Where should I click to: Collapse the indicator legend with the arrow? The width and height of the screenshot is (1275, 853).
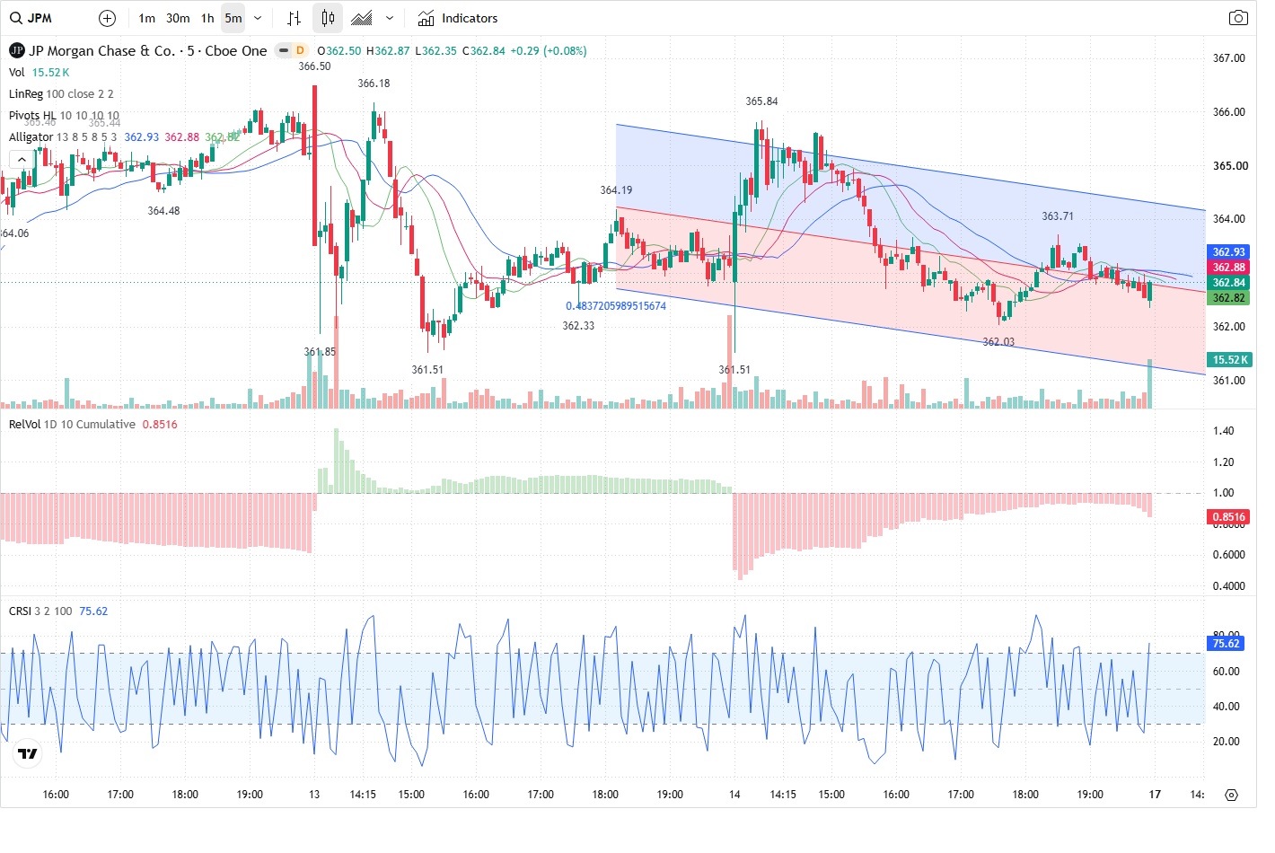[x=22, y=159]
